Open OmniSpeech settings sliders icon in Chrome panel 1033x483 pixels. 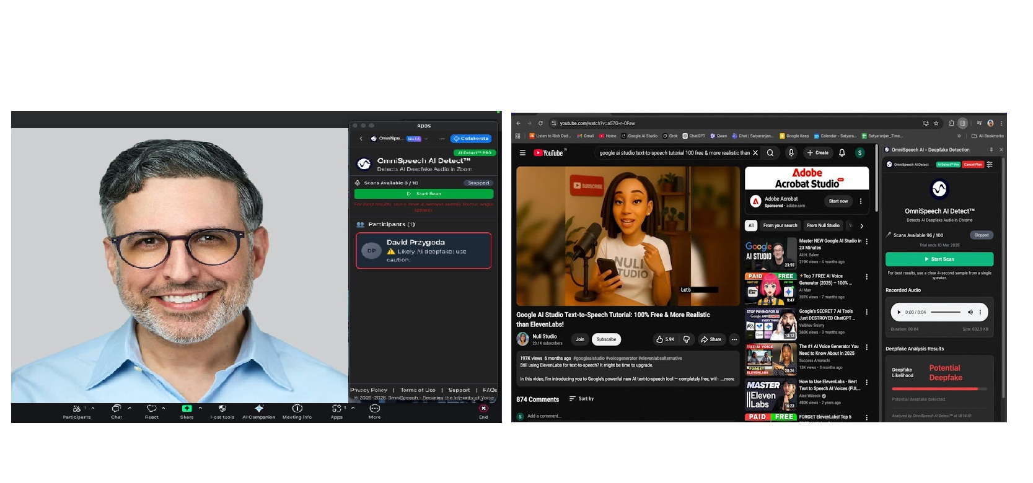tap(990, 165)
